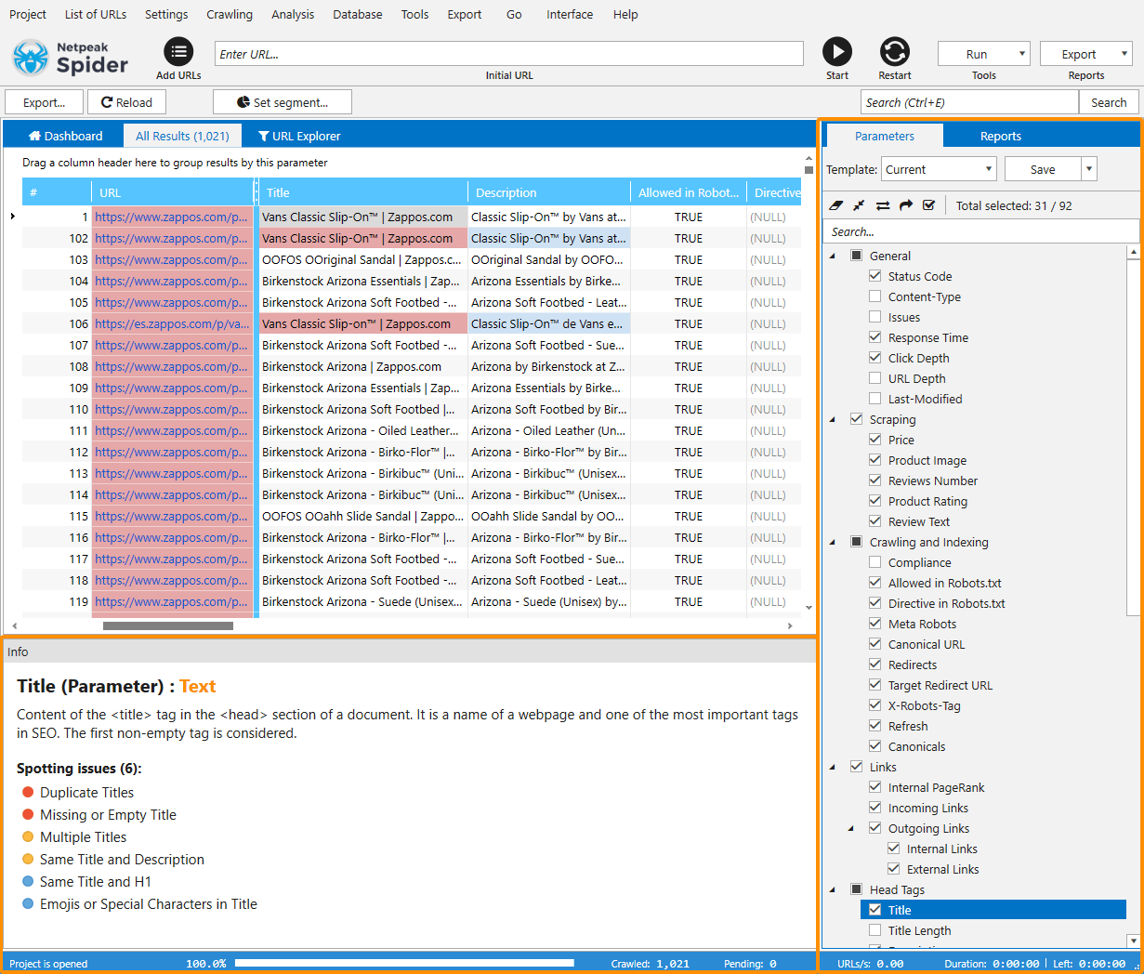1144x974 pixels.
Task: Click the Enter URL input field
Action: 509,54
